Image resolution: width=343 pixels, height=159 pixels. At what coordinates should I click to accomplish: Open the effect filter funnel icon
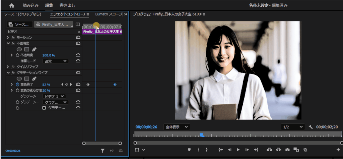click(x=102, y=151)
